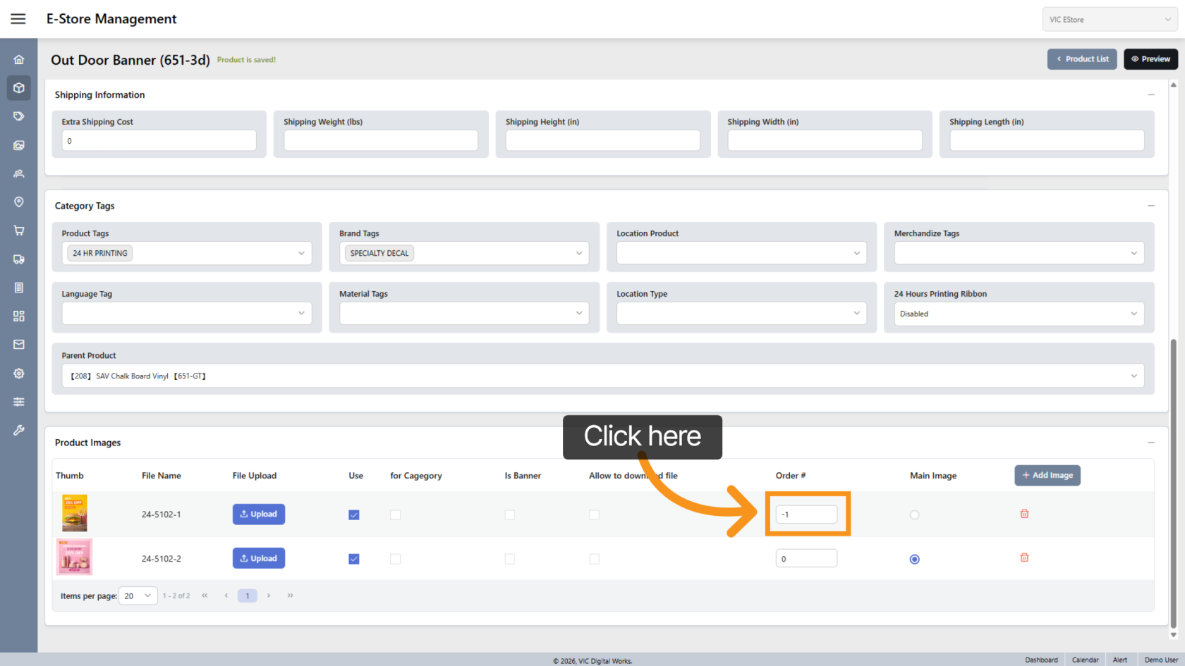Open the shopping cart sidebar icon
This screenshot has height=666, width=1185.
(x=19, y=230)
